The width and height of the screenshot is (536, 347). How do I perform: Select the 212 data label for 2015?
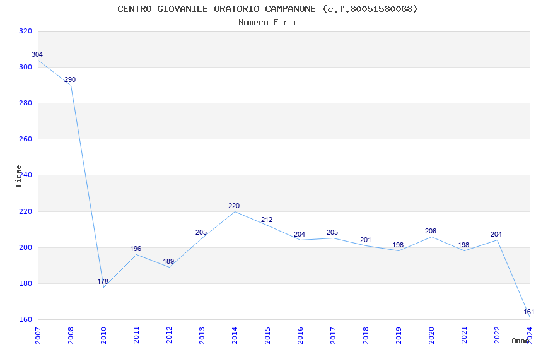pyautogui.click(x=267, y=220)
